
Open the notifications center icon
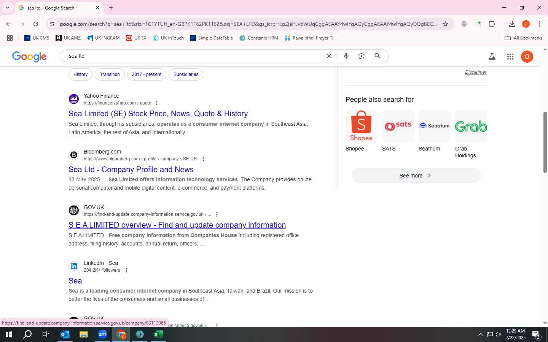(x=536, y=335)
